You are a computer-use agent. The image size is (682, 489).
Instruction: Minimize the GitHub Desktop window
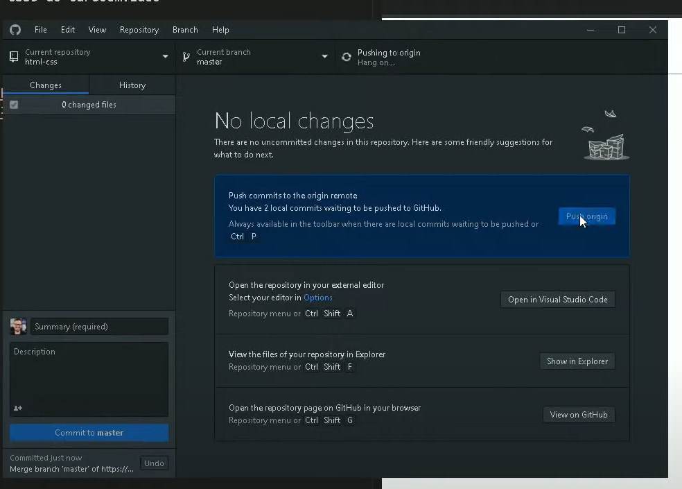pos(591,30)
